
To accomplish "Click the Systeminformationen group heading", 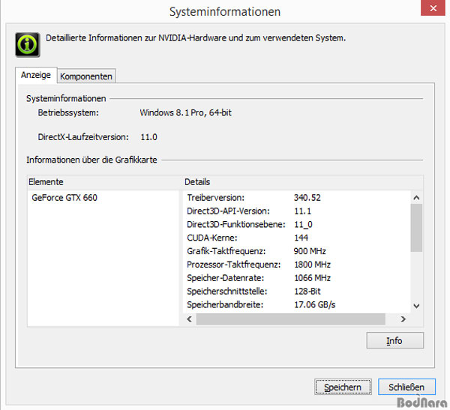I will [66, 98].
